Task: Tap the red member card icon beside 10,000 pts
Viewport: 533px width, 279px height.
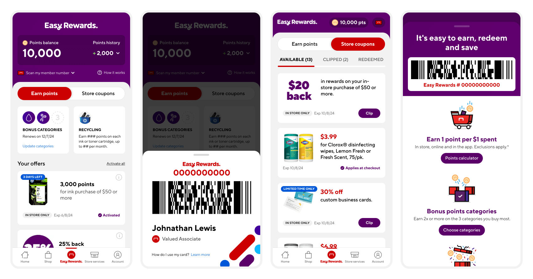Action: coord(379,23)
